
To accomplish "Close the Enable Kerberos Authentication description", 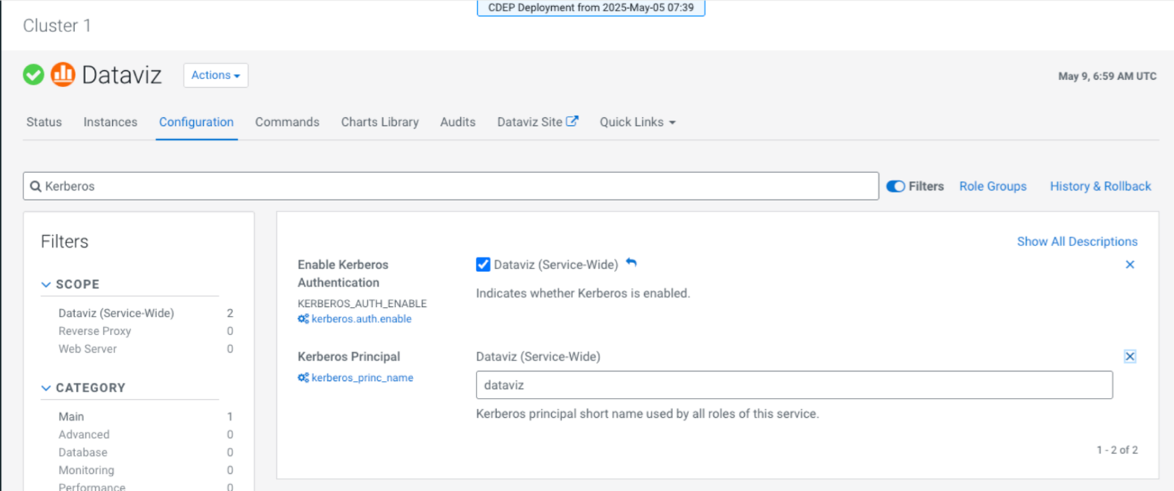I will (1129, 265).
